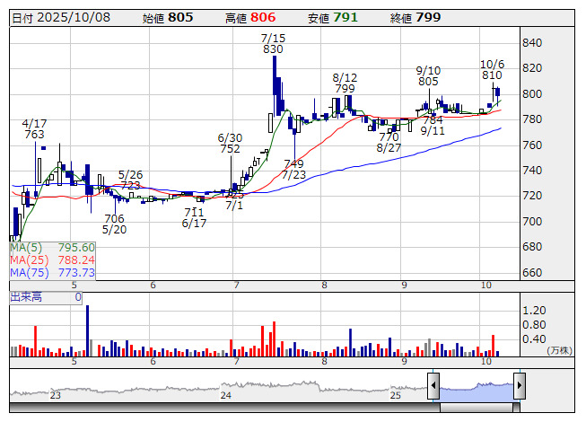The width and height of the screenshot is (586, 422).
Task: Click year marker 23 in overview chart
Action: 56,395
